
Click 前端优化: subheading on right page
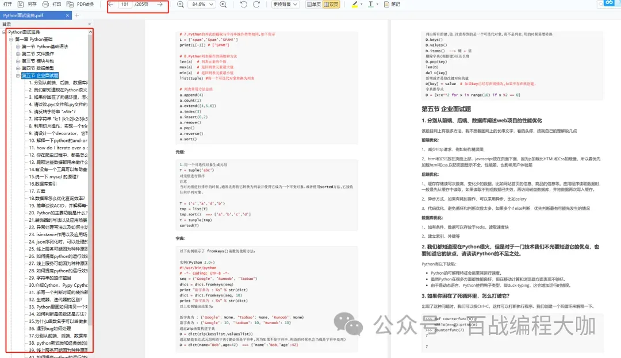click(x=430, y=140)
